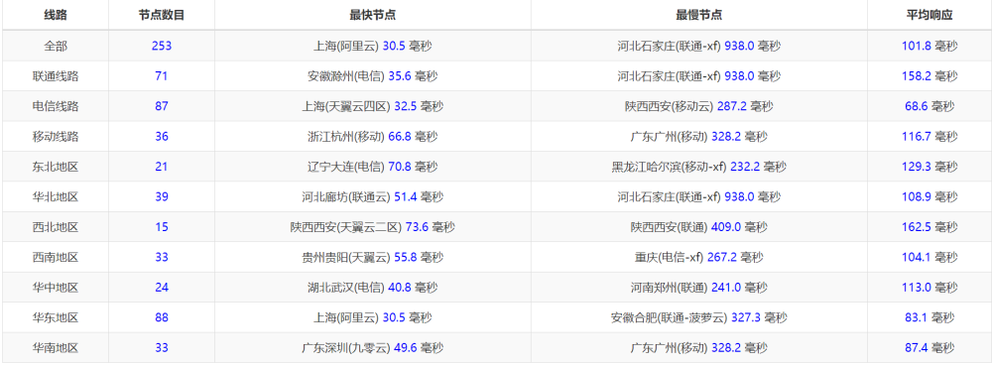This screenshot has width=992, height=365.
Task: Open node count 24 for 华中地区
Action: [x=162, y=288]
